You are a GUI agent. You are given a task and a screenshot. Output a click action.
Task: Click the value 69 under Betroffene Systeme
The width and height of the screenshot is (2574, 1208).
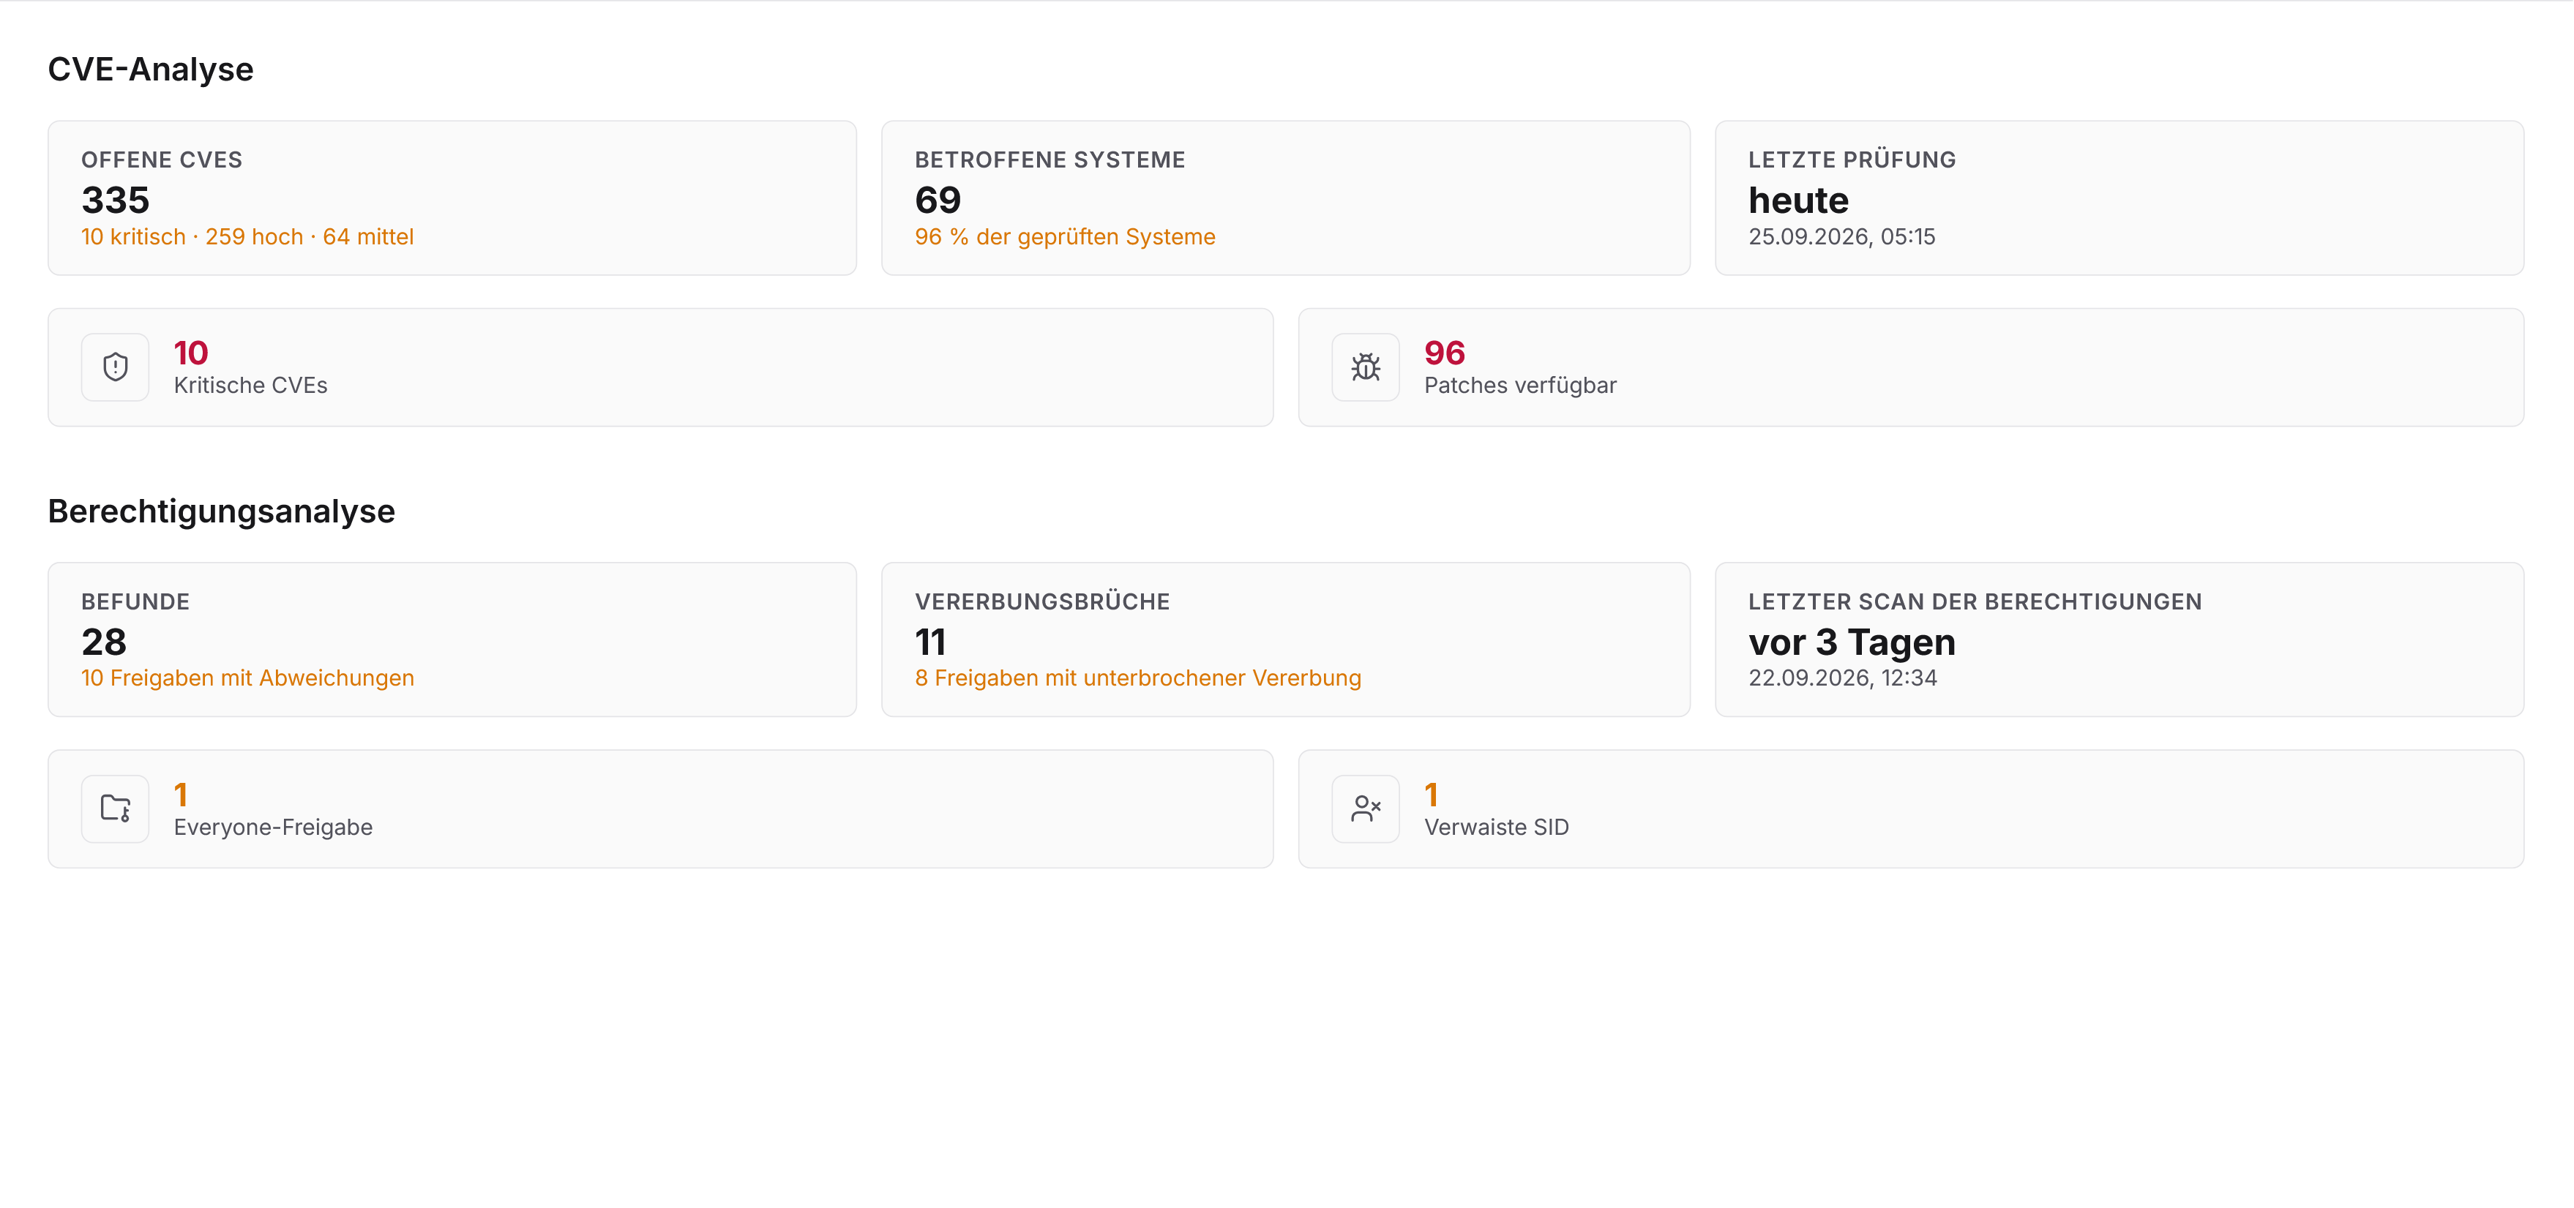938,200
